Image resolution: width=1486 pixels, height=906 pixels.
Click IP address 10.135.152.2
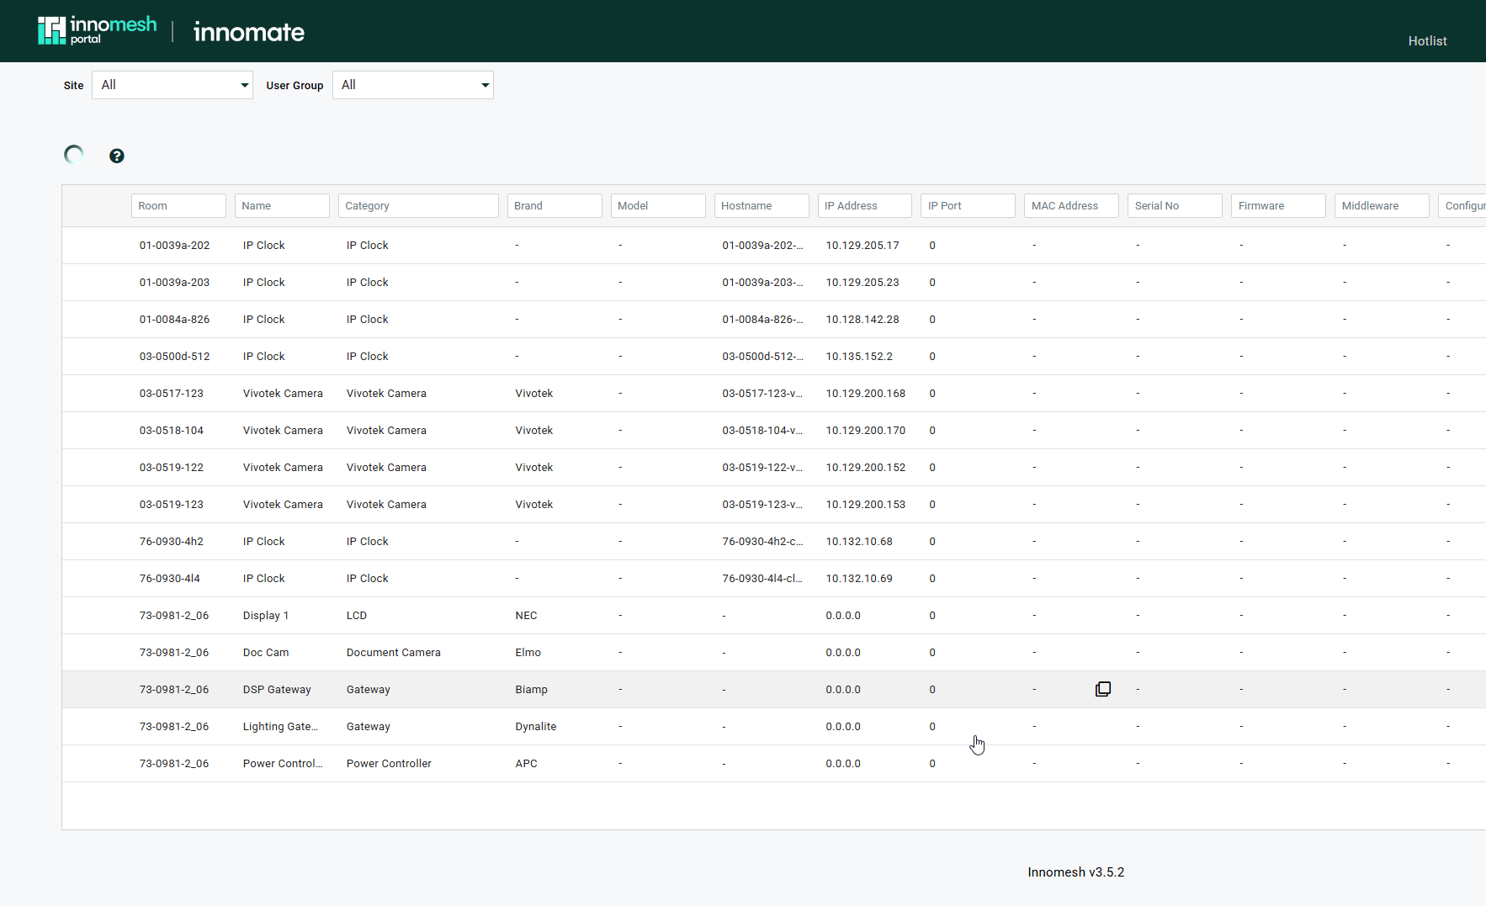859,357
